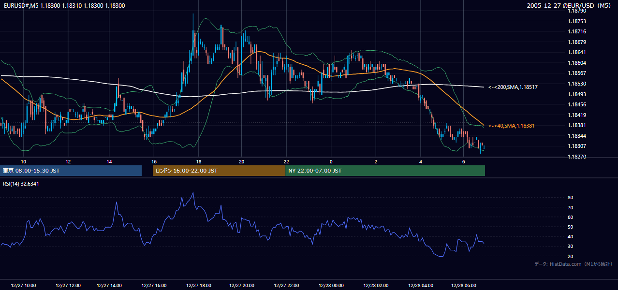Click the bottom time label '12/27 18:00'
This screenshot has height=290, width=618.
pos(199,285)
